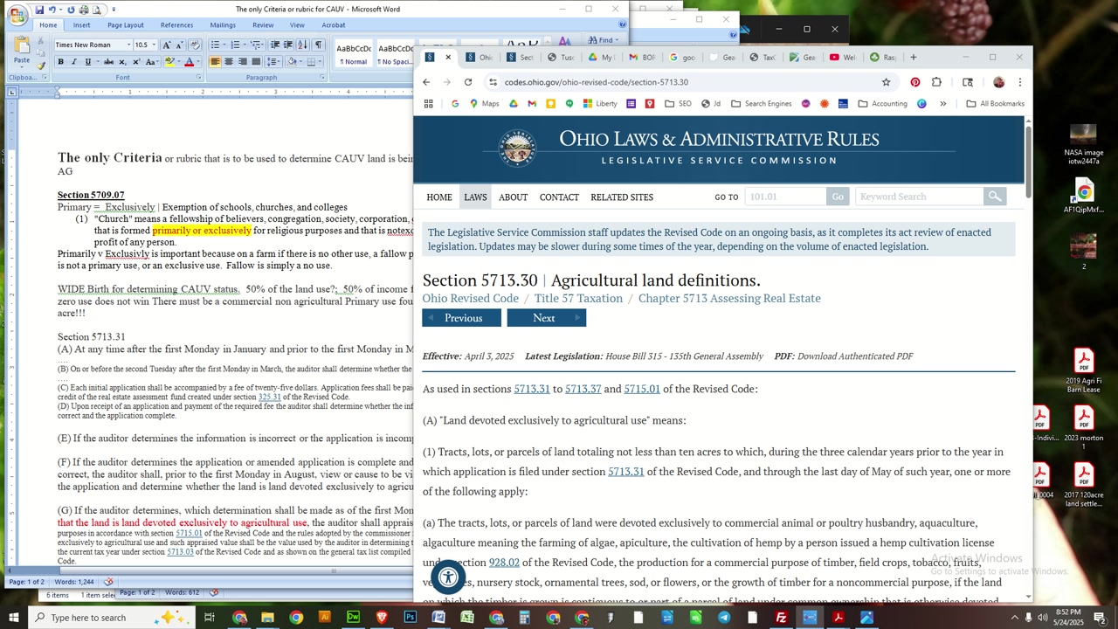Toggle the show paragraph marks button
Image resolution: width=1118 pixels, height=629 pixels.
(x=318, y=45)
